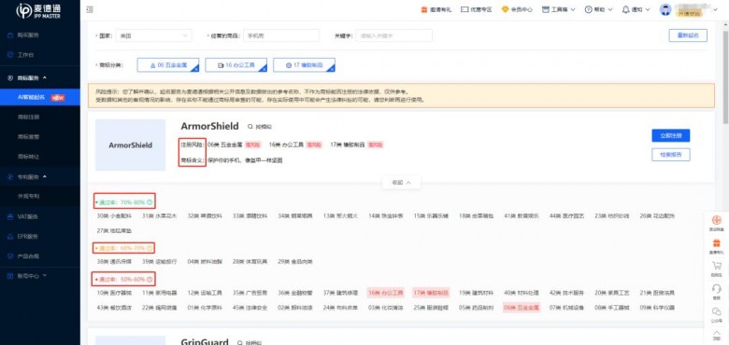The width and height of the screenshot is (729, 345).
Task: Click the highlighted 16类 办公工具 class tag
Action: pyautogui.click(x=385, y=293)
